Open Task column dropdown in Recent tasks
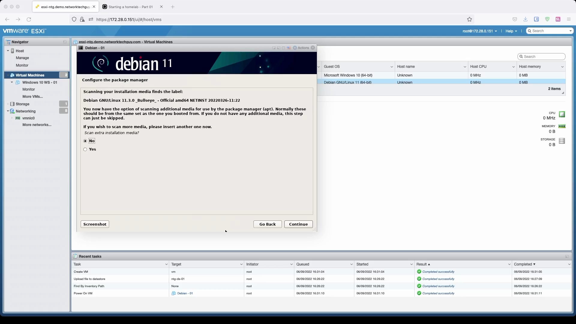576x324 pixels. click(166, 265)
